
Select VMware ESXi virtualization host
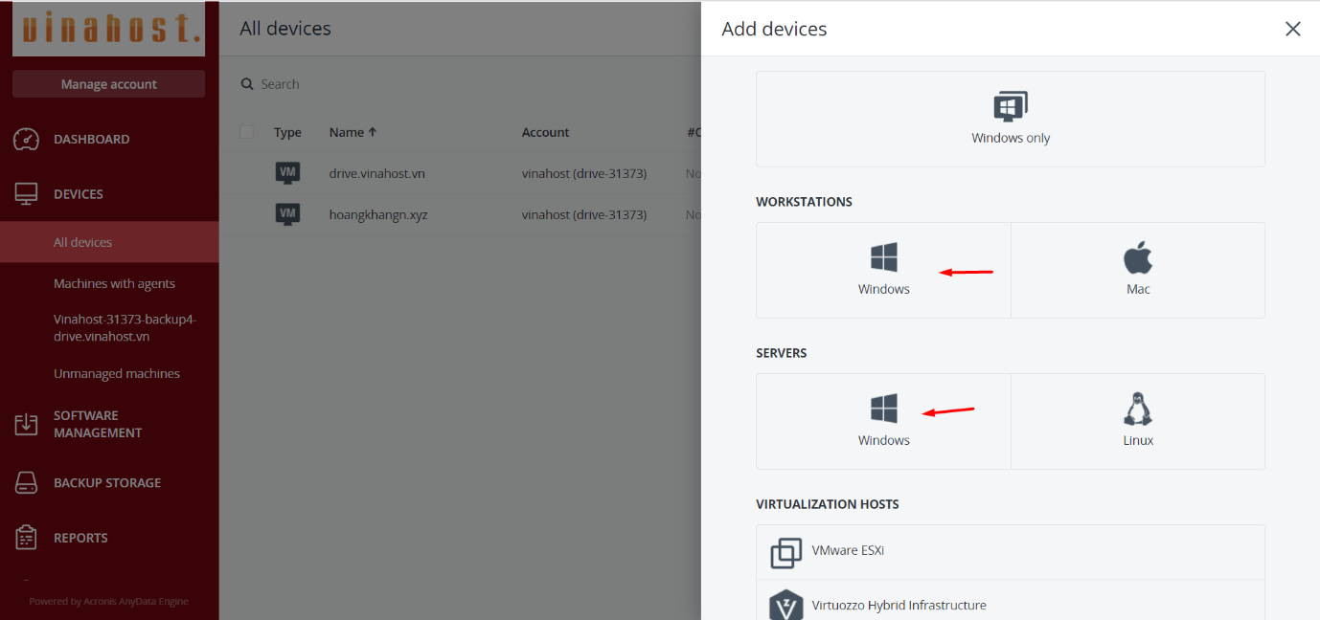1010,552
